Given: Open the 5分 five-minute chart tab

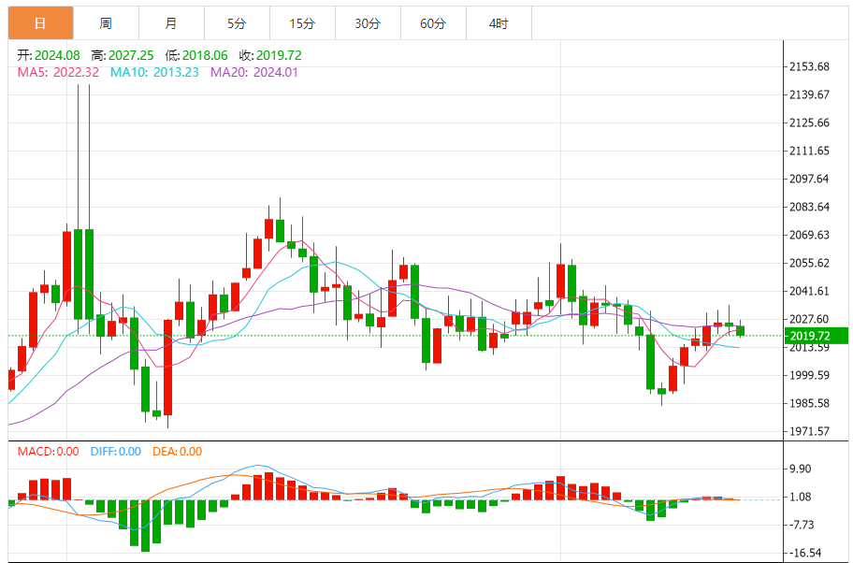Looking at the screenshot, I should [x=237, y=22].
